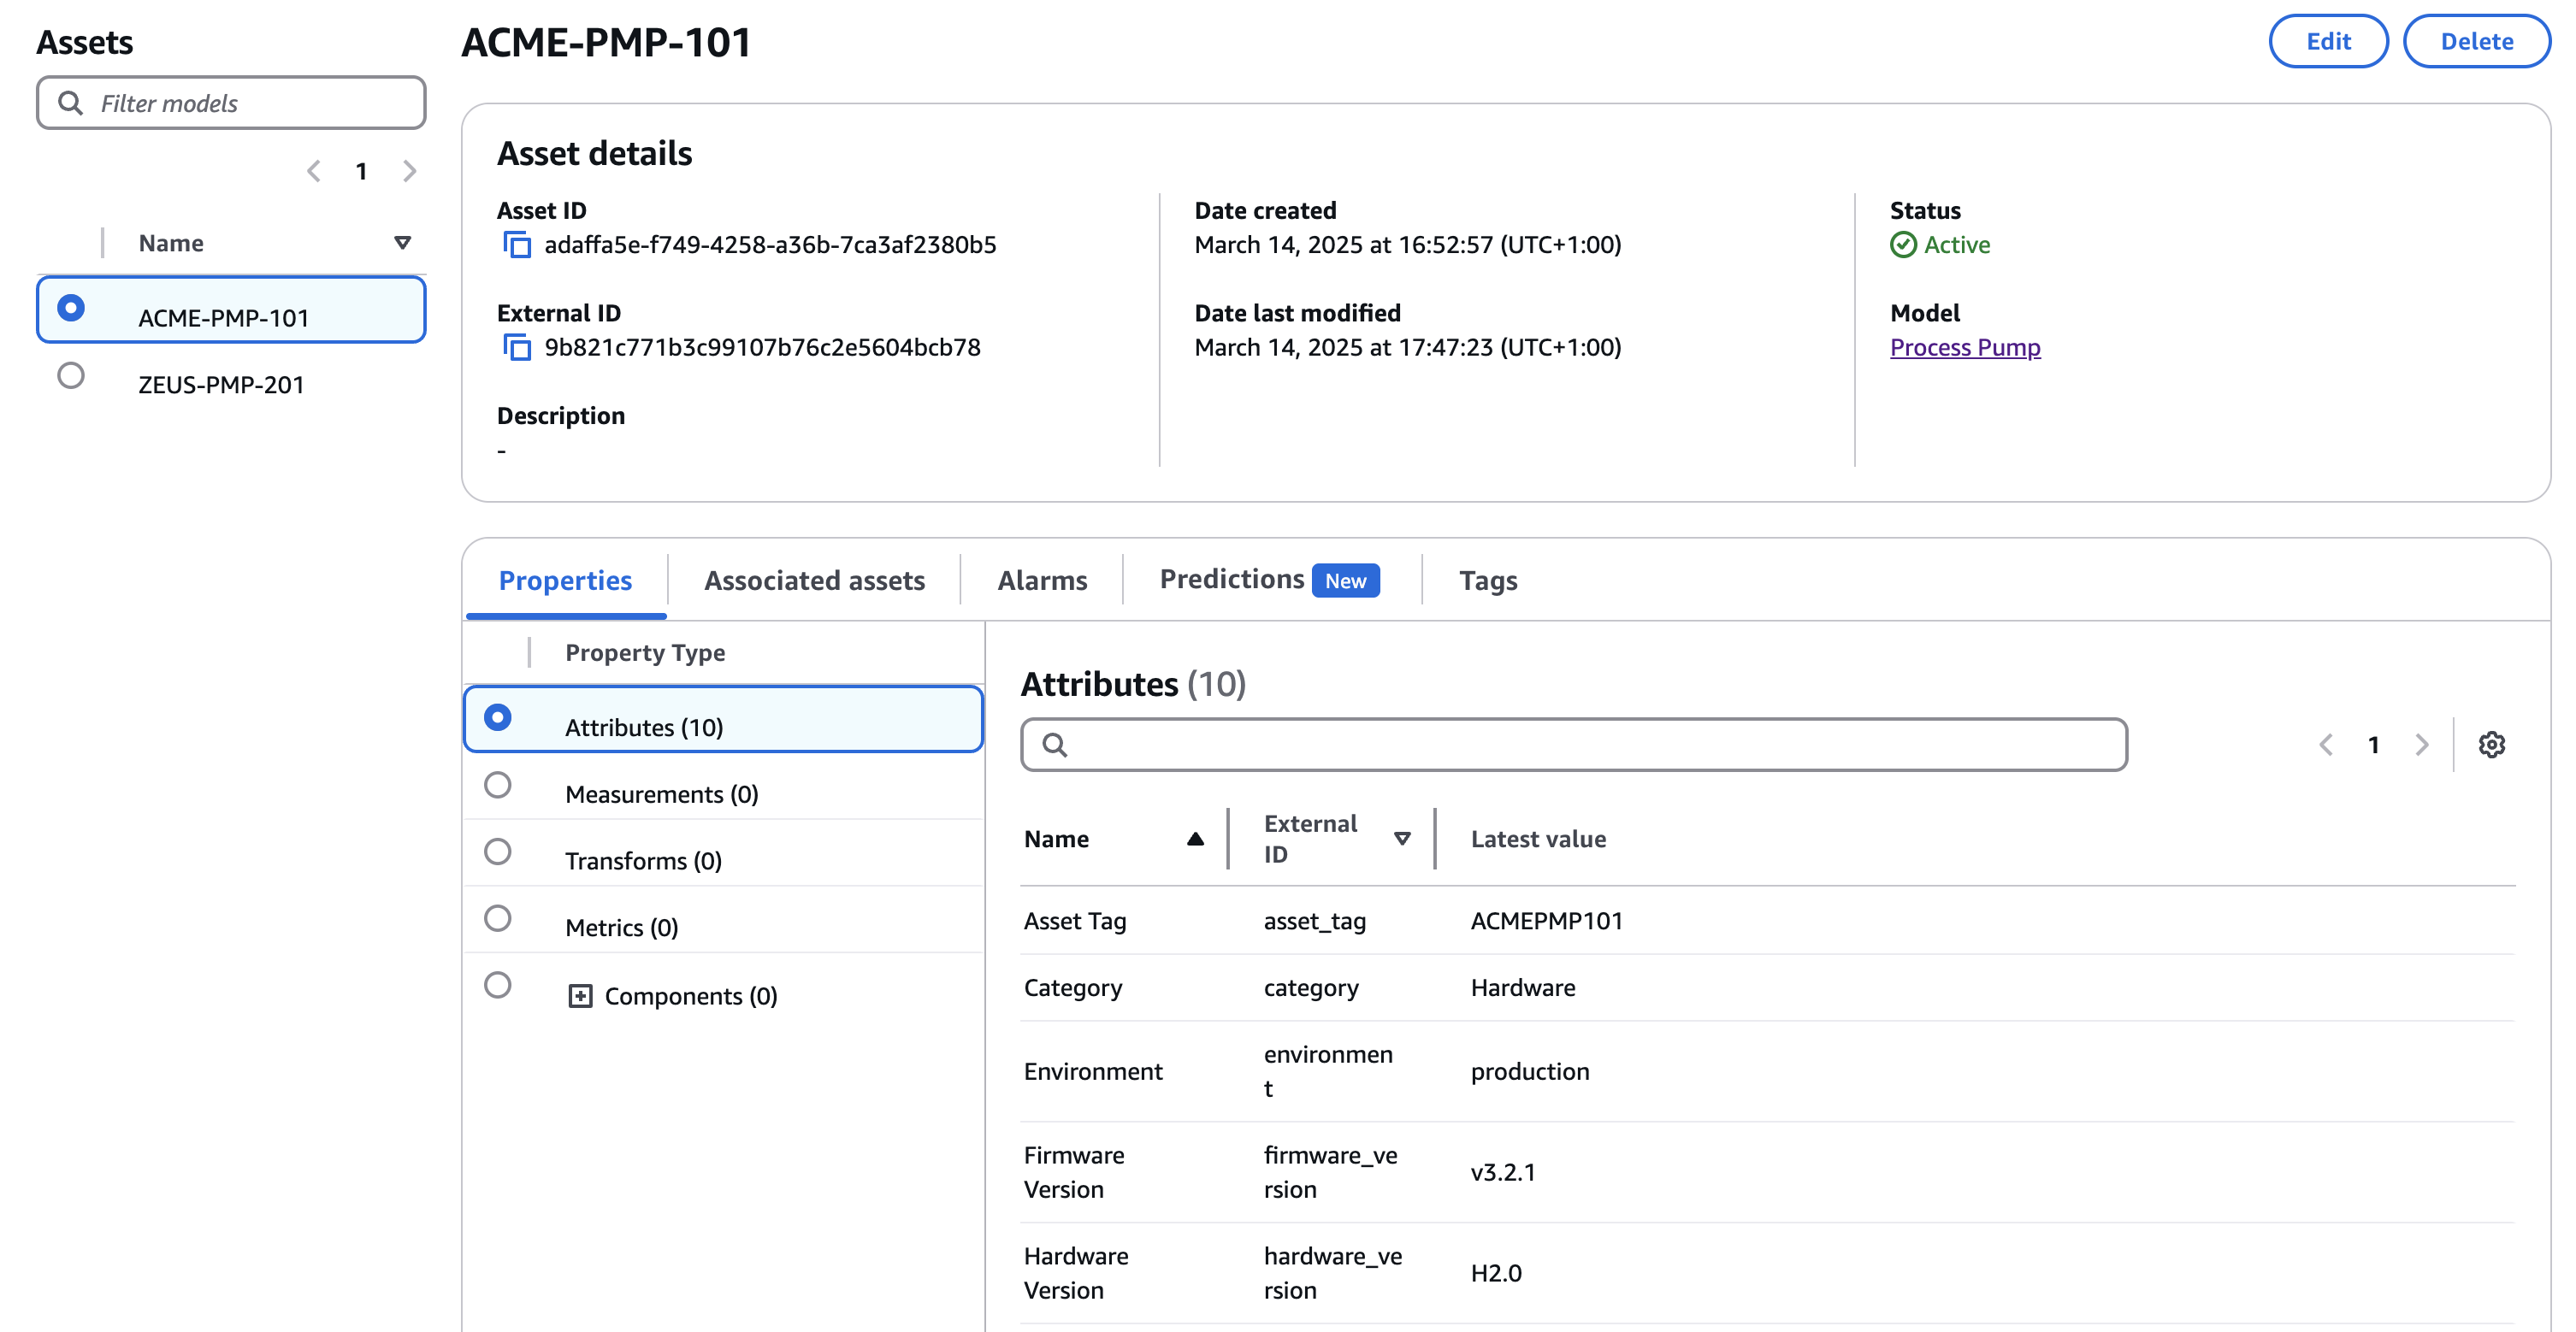Click the previous page chevron above attributes table
Image resolution: width=2576 pixels, height=1332 pixels.
2327,744
